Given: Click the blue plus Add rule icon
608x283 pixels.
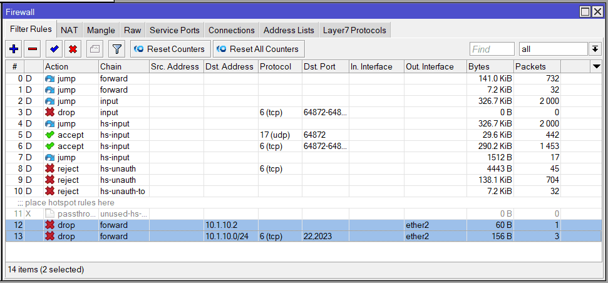Looking at the screenshot, I should coord(14,49).
